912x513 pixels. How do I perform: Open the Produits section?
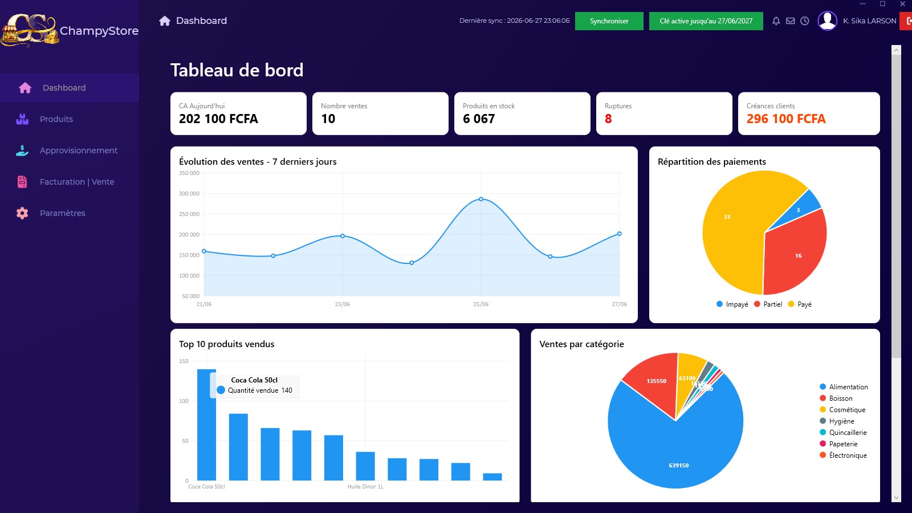(70, 119)
